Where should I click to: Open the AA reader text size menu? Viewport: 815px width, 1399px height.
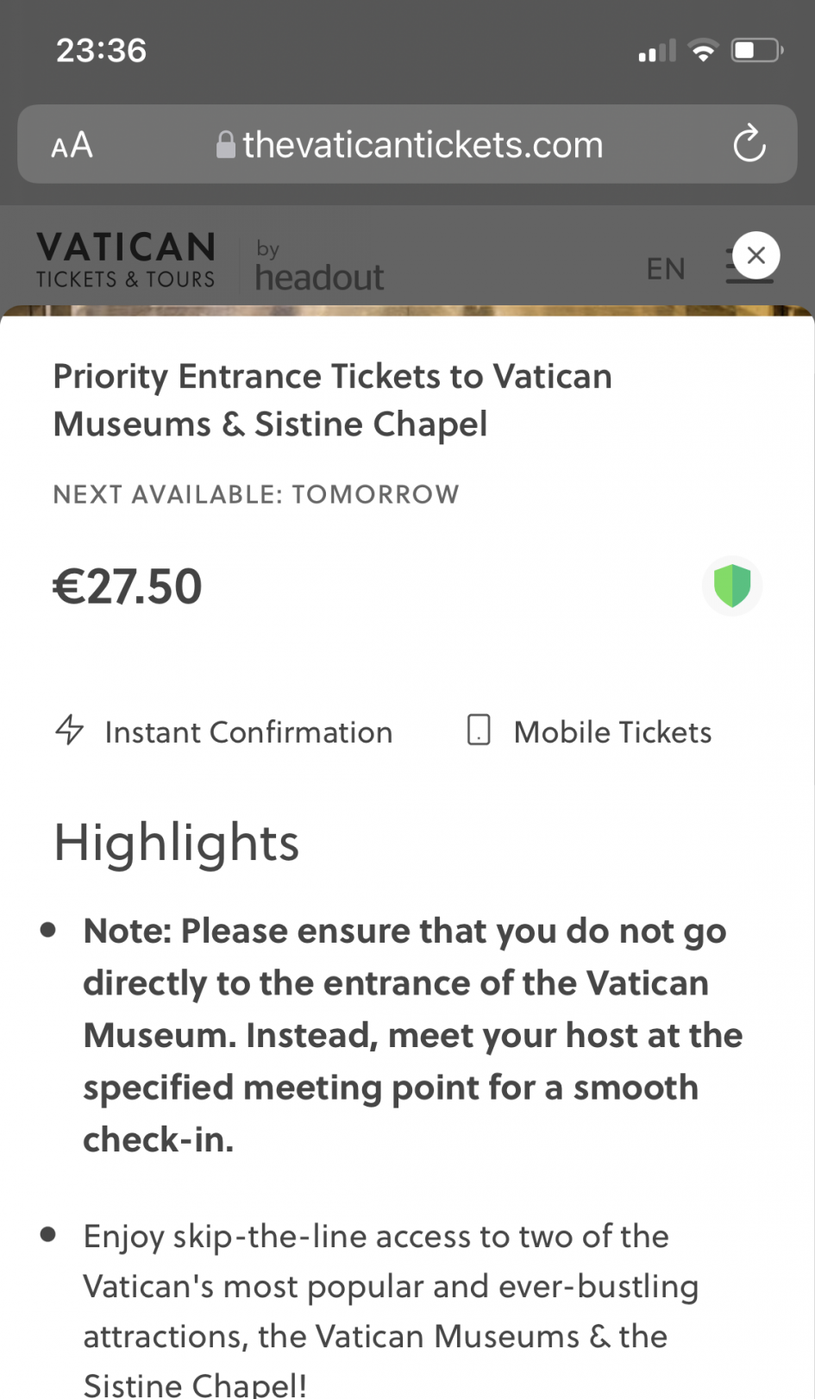pos(72,145)
